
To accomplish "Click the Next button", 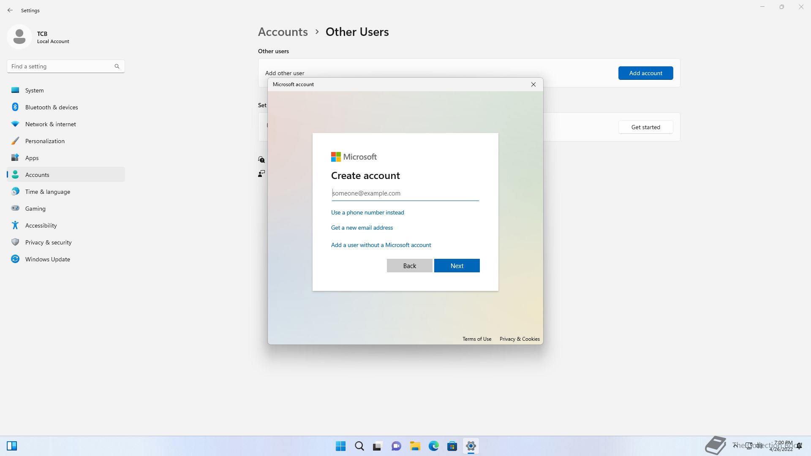I will 457,266.
